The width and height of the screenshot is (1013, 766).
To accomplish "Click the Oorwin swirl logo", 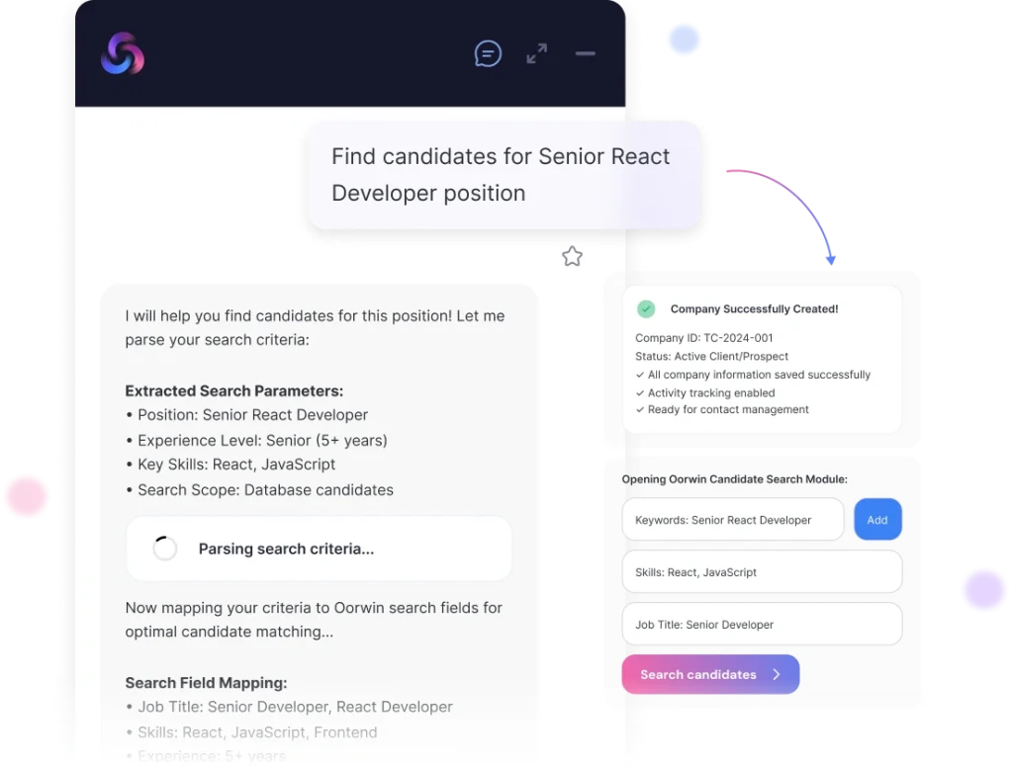I will (123, 53).
